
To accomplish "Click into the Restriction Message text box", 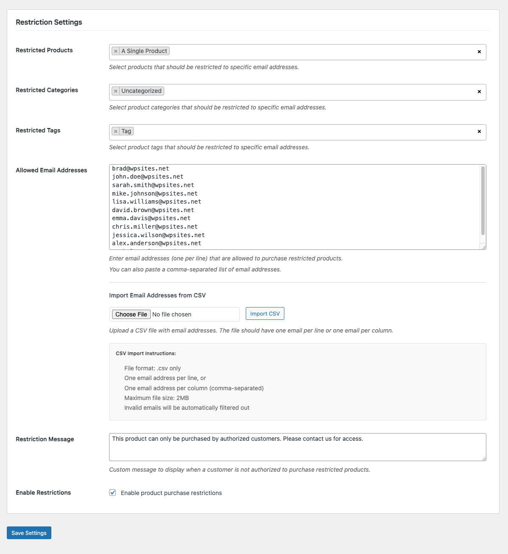I will pos(297,447).
